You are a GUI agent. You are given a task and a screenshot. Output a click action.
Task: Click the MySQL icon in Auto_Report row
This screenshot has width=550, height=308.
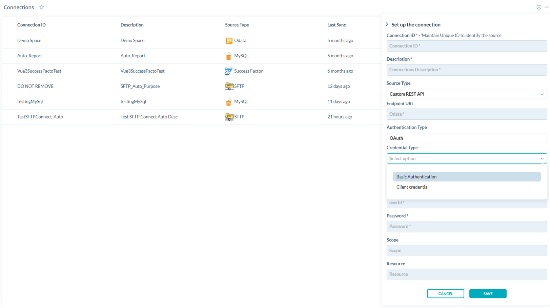pos(229,56)
